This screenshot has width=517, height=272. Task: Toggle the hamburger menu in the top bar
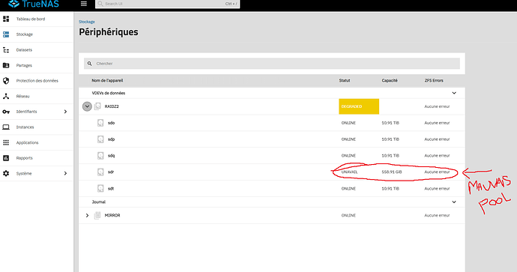click(x=84, y=4)
